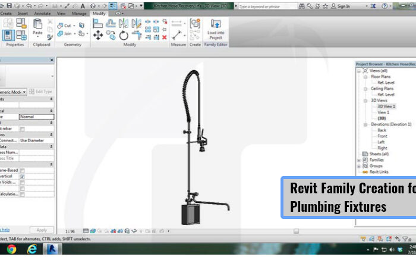Select the Measure Between Two References tool
This screenshot has height=257, width=416.
(x=176, y=35)
